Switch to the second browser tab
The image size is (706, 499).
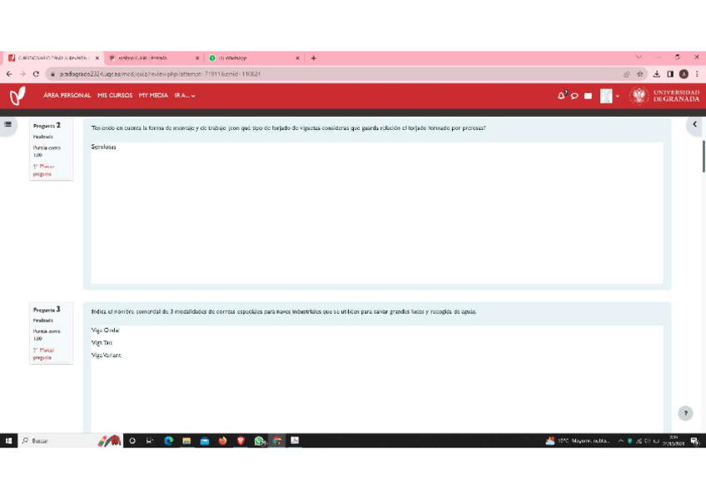153,57
